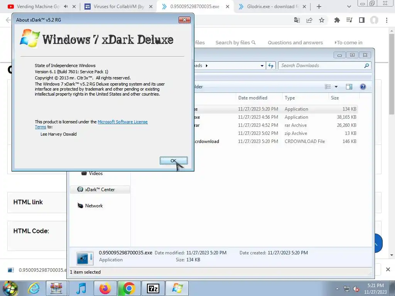Image resolution: width=395 pixels, height=296 pixels.
Task: Launch Internet Explorer from the taskbar
Action: pyautogui.click(x=34, y=288)
